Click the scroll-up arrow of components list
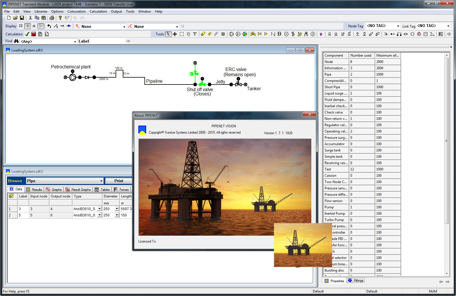Screen dimensions: 456x296 tap(447, 55)
